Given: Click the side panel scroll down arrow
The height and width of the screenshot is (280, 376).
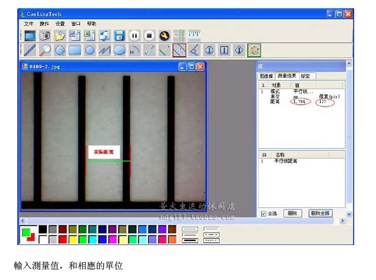Looking at the screenshot, I should tap(349, 214).
